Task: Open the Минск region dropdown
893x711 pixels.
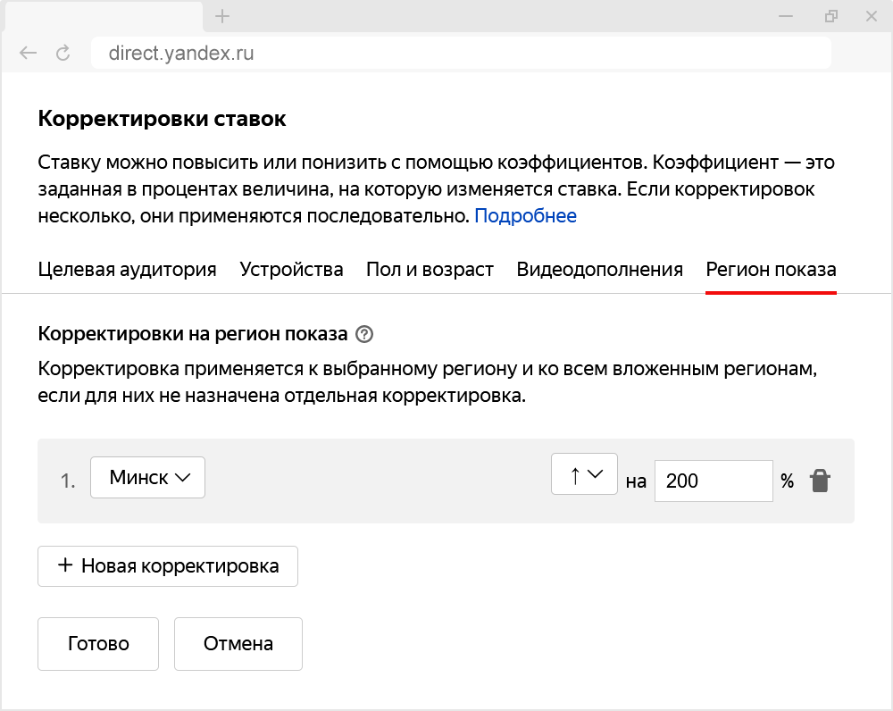Action: (x=148, y=478)
